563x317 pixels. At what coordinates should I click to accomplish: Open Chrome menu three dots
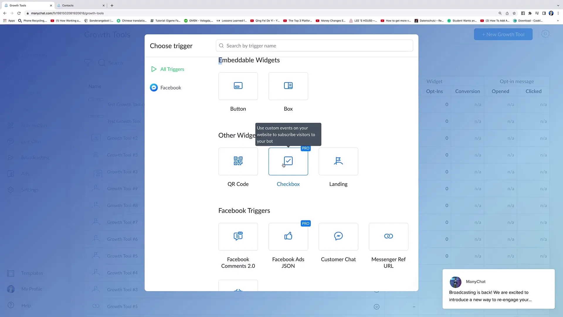click(558, 13)
